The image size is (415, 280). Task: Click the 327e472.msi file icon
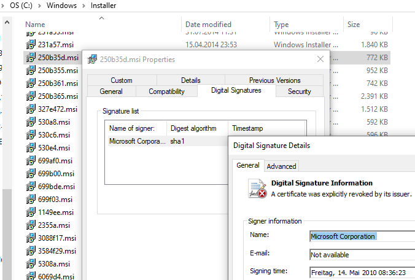click(x=31, y=109)
